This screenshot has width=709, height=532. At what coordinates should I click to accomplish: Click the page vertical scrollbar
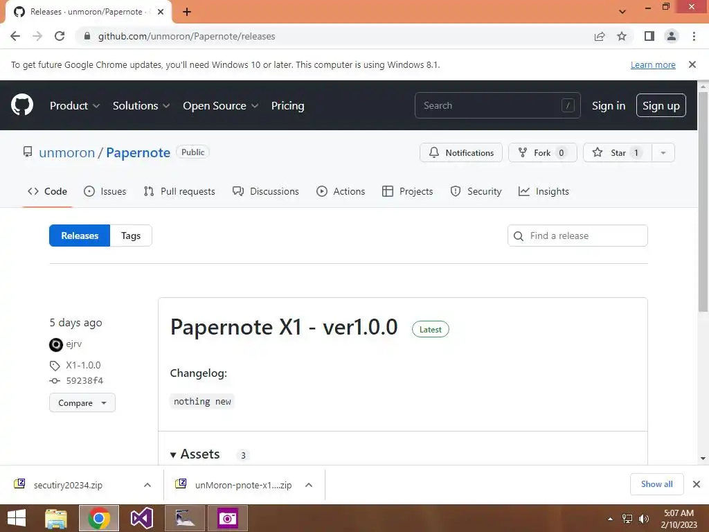[x=703, y=202]
